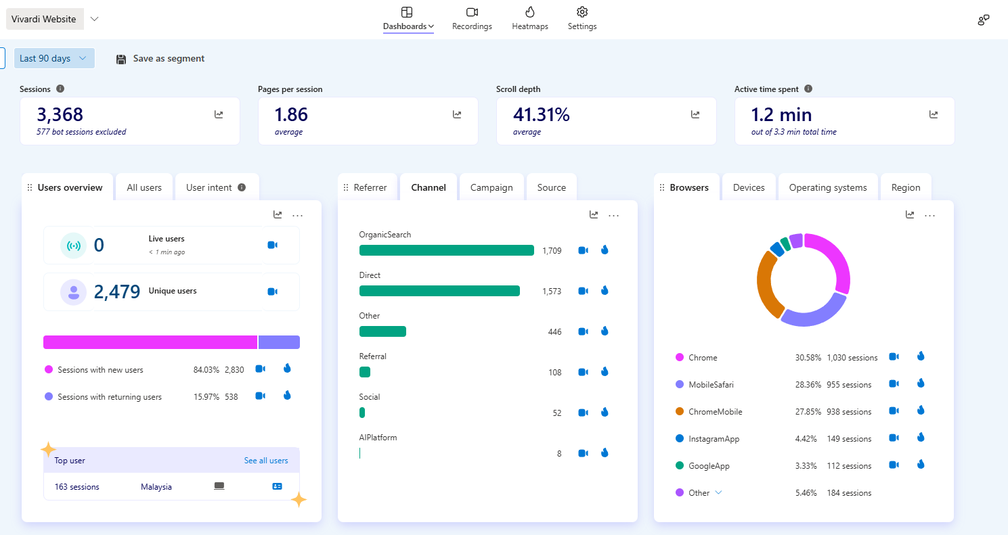Open the Campaign tab in the channels panel
The image size is (1008, 535).
491,187
